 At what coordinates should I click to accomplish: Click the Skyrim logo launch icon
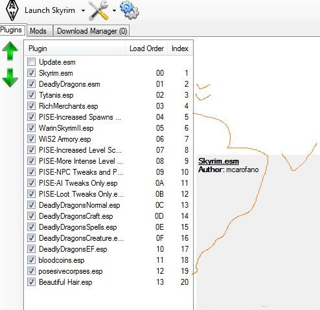click(12, 10)
